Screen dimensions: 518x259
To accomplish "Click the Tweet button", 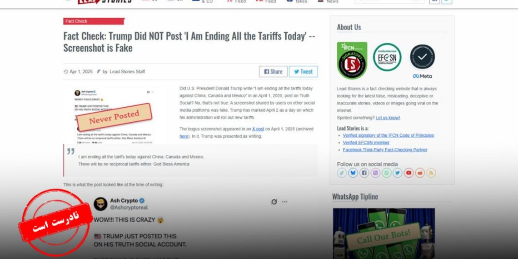I will pyautogui.click(x=303, y=71).
